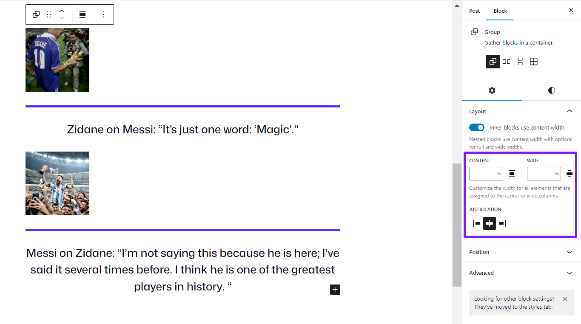Screen dimensions: 581x324
Task: Switch to the Block tab
Action: [x=500, y=11]
